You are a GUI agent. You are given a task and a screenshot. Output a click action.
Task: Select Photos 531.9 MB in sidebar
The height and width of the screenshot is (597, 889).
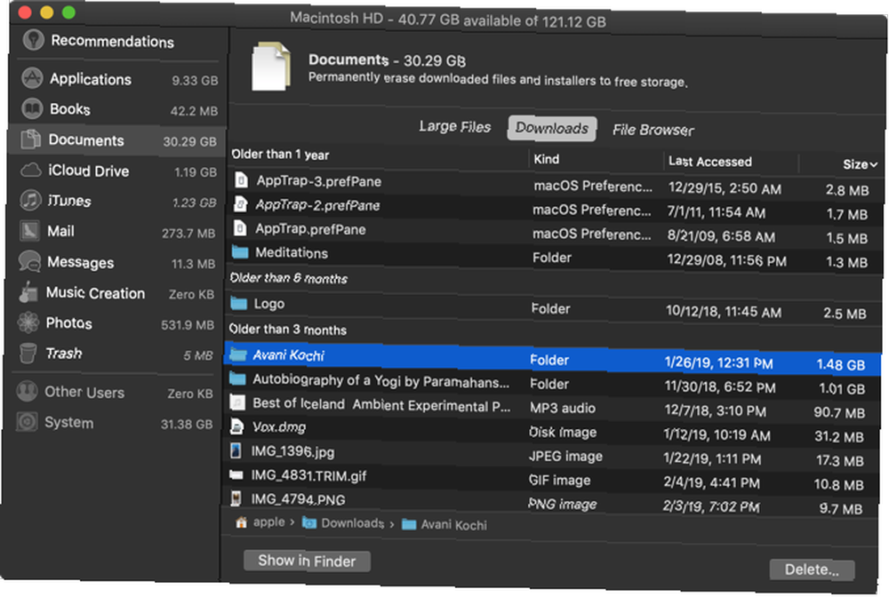pos(115,323)
